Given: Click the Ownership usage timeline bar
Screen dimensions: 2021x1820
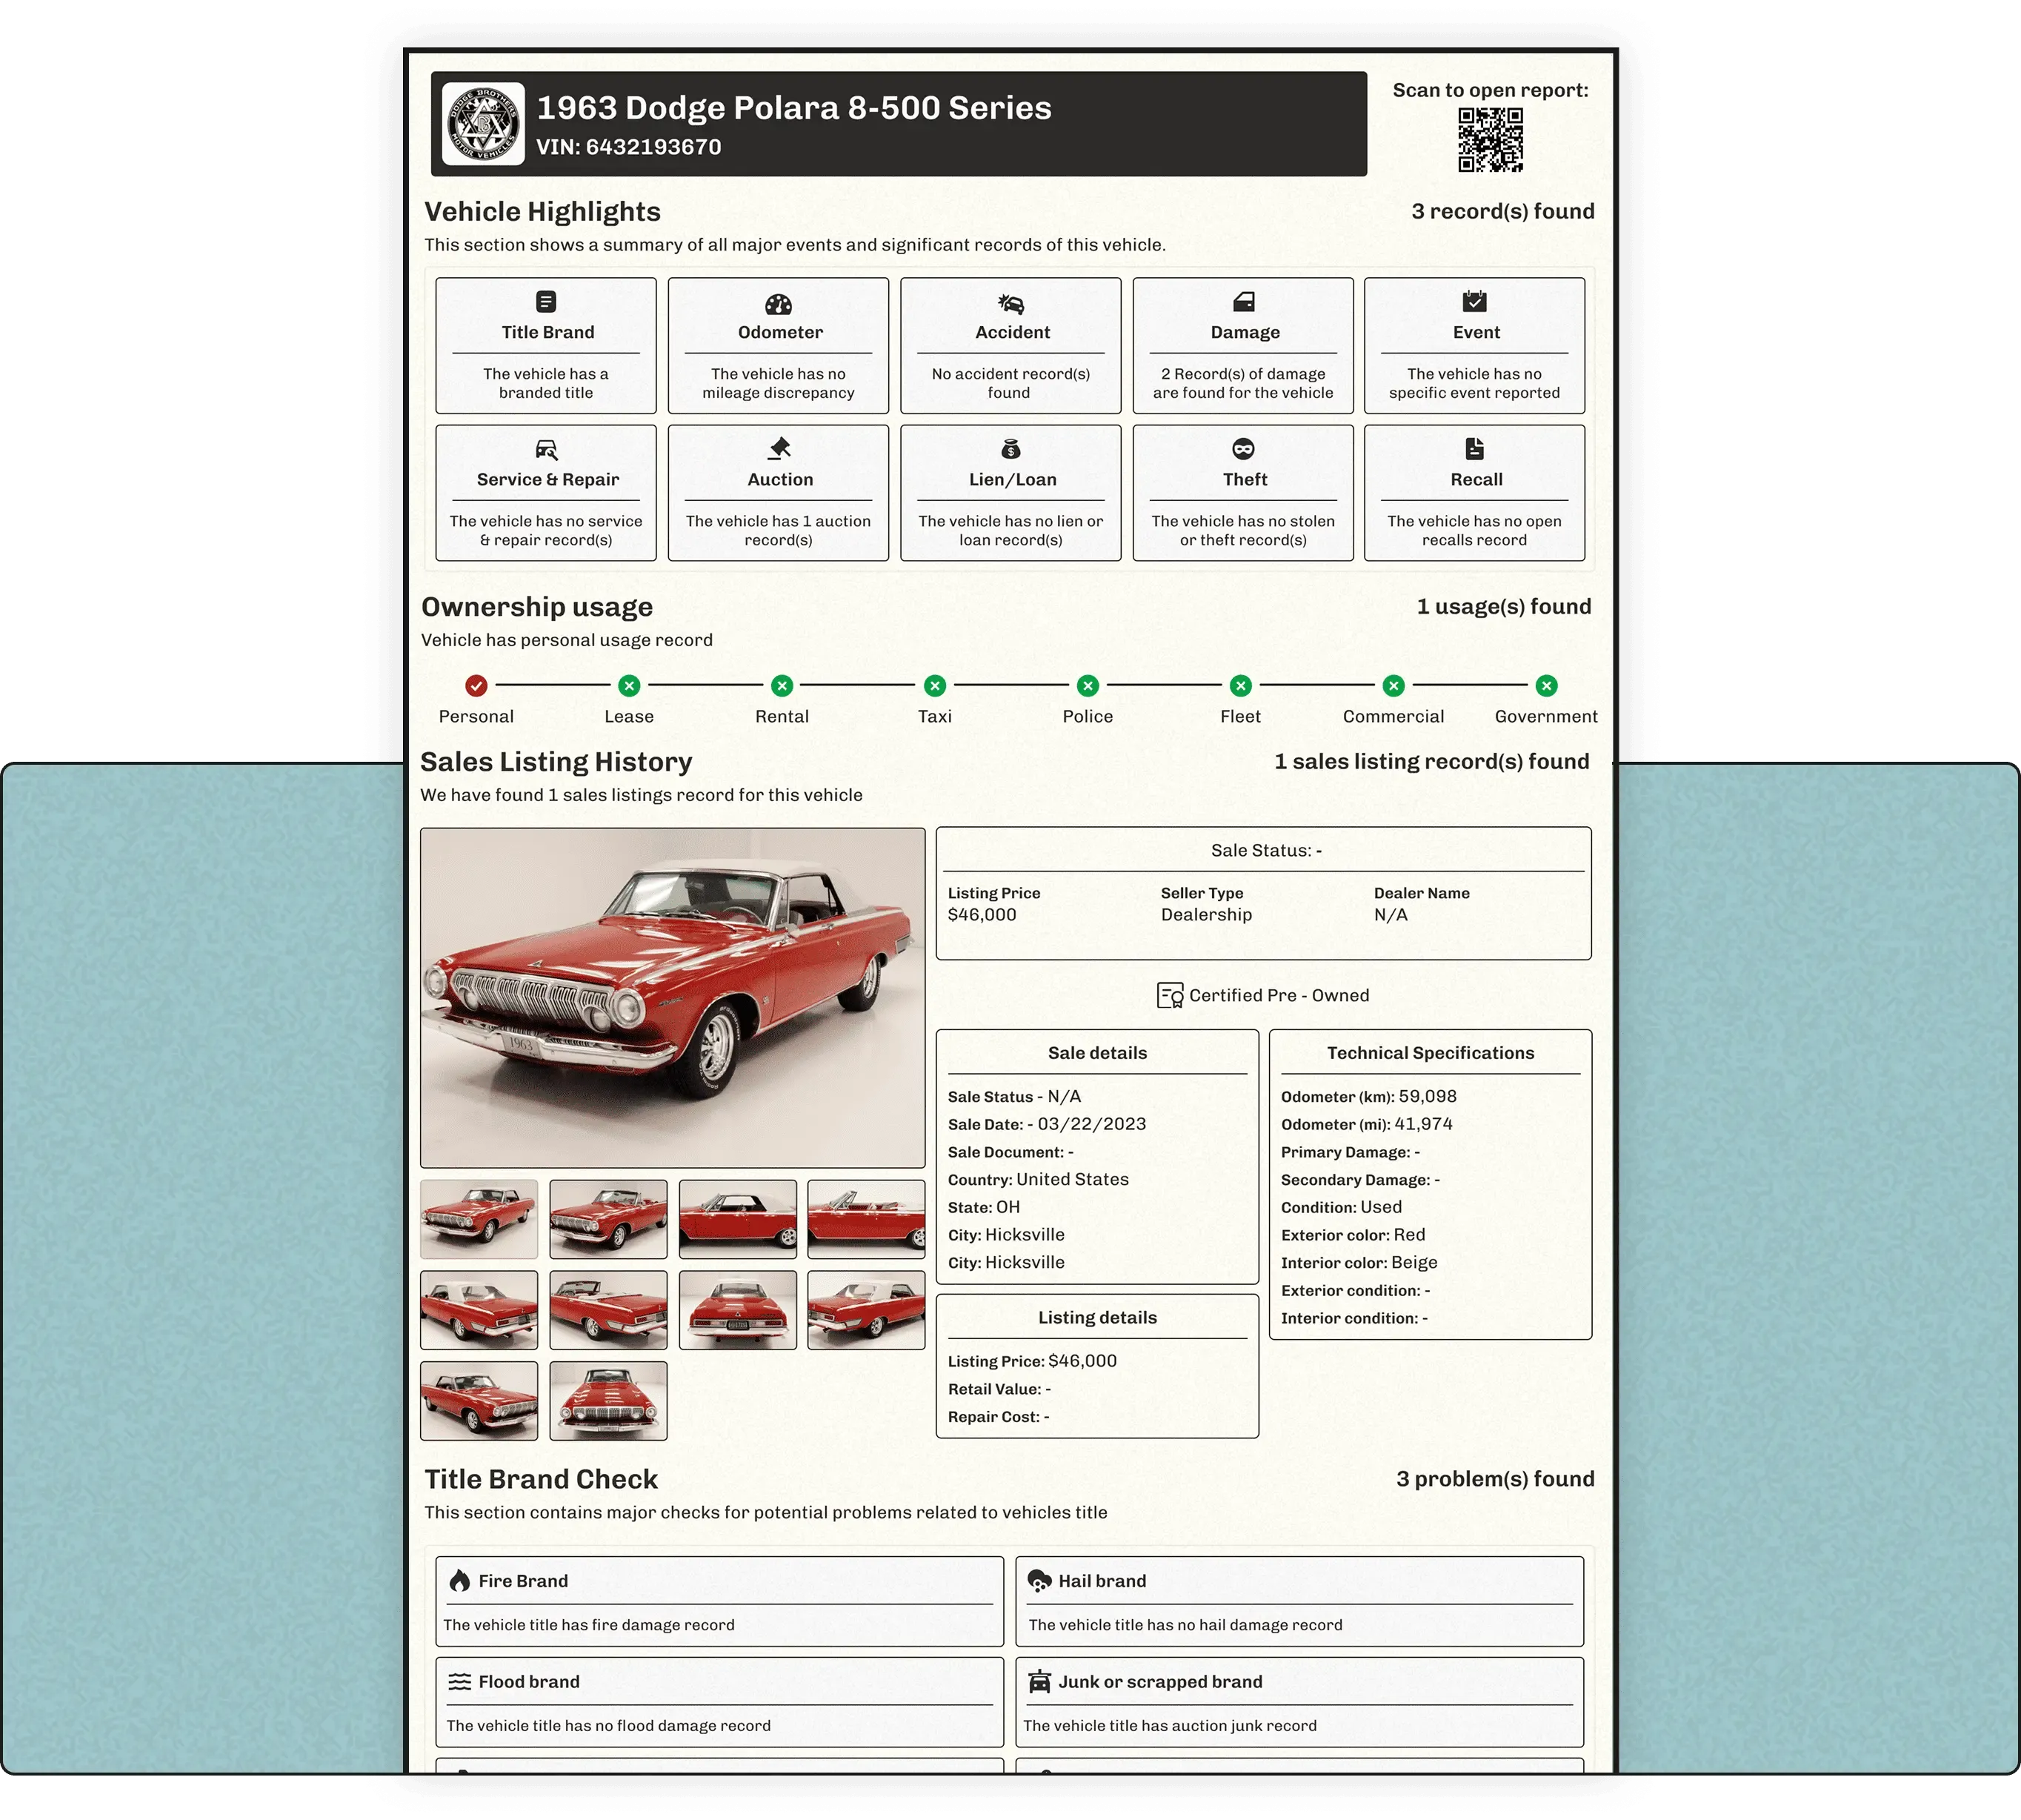Looking at the screenshot, I should pyautogui.click(x=1010, y=686).
